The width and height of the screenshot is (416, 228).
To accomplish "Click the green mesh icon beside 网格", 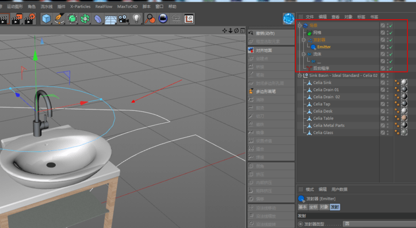I will [310, 33].
